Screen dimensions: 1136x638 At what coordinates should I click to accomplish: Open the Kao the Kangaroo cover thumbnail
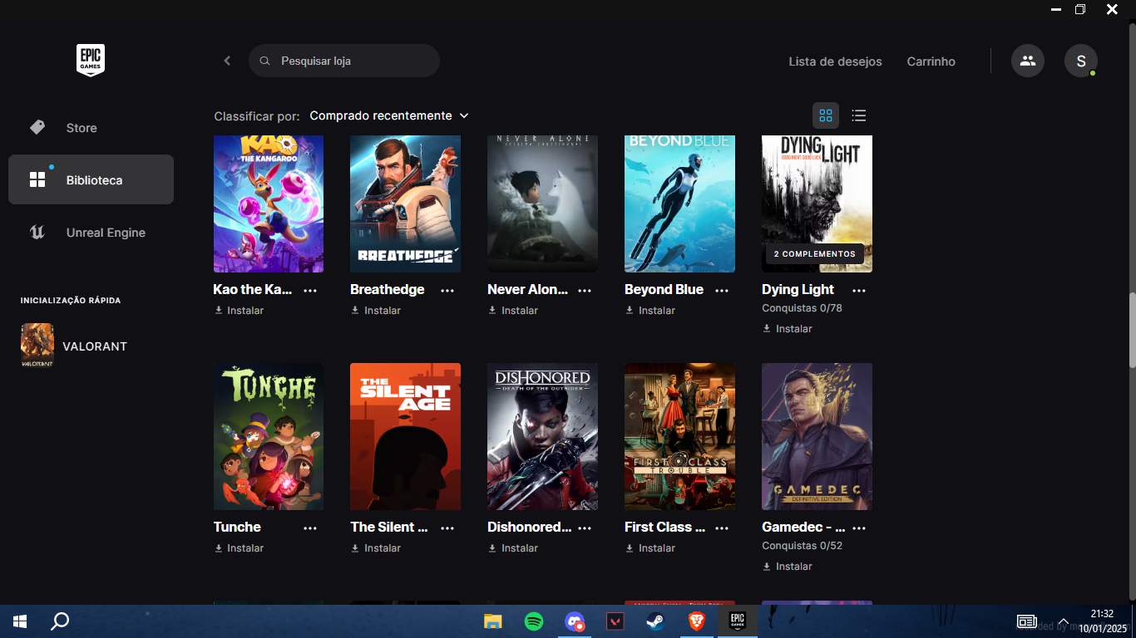click(269, 204)
